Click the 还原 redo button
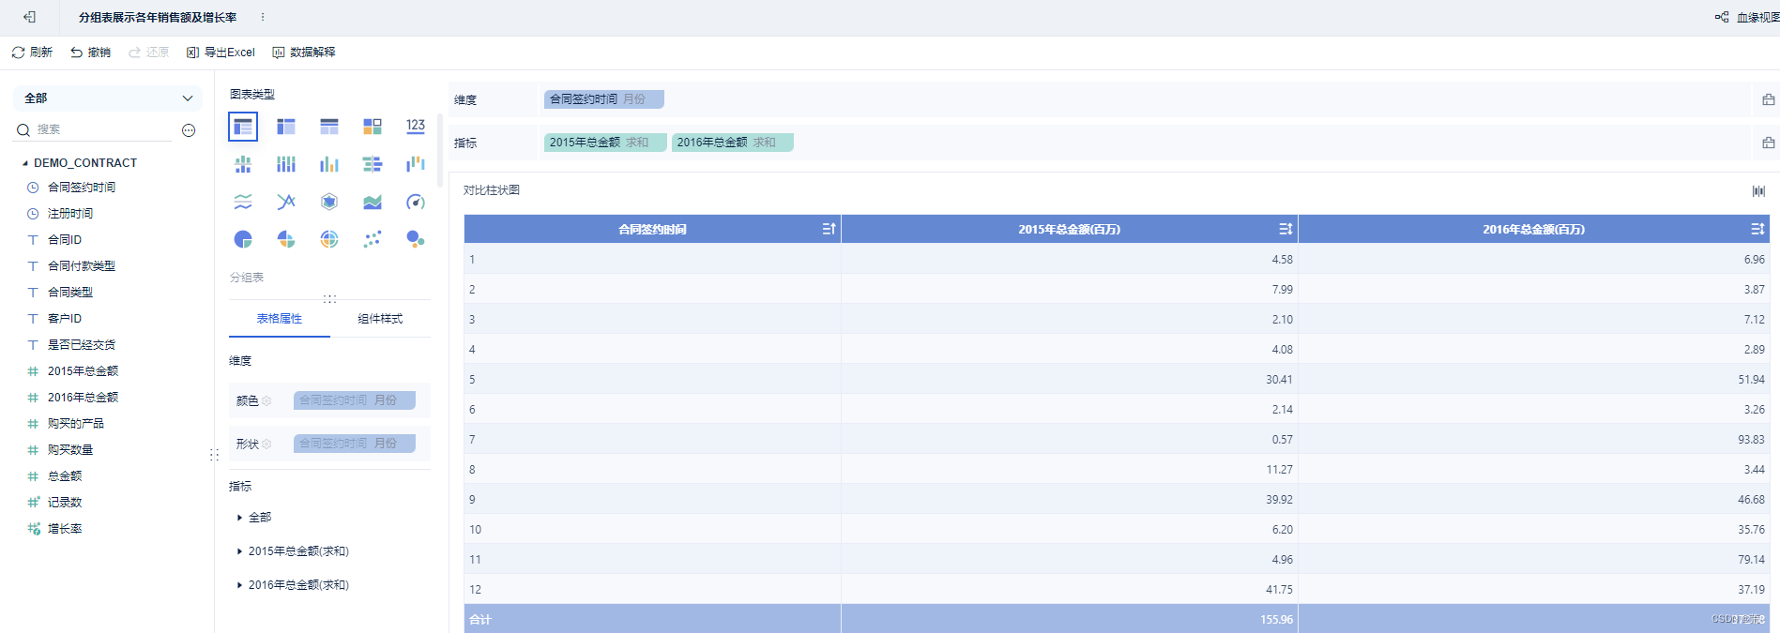The image size is (1780, 633). (x=149, y=53)
